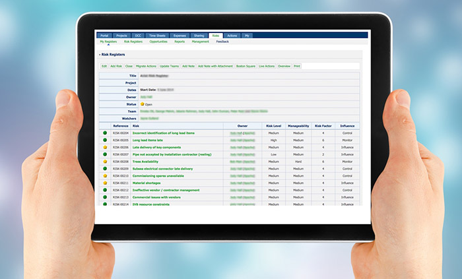Click the yellow status icon for RISK-00208
The width and height of the screenshot is (462, 279).
pos(105,162)
